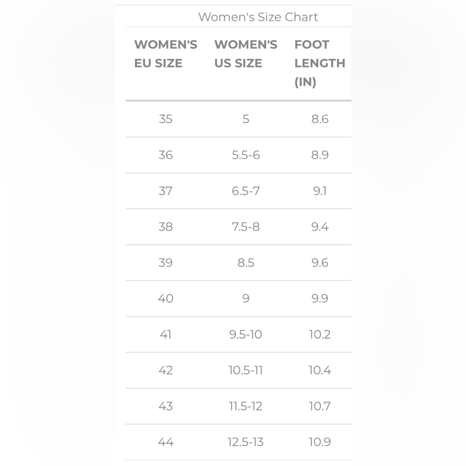The image size is (466, 466).
Task: Click foot length 9.9 cell
Action: point(320,298)
